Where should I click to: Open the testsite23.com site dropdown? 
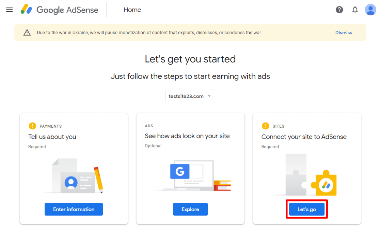click(x=190, y=96)
